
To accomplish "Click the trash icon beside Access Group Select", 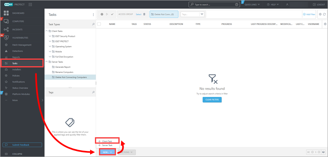I will (144, 14).
